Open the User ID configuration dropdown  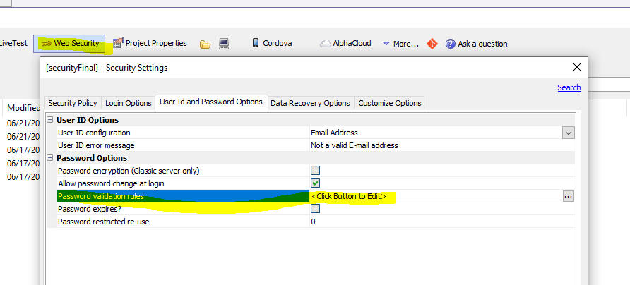(568, 133)
